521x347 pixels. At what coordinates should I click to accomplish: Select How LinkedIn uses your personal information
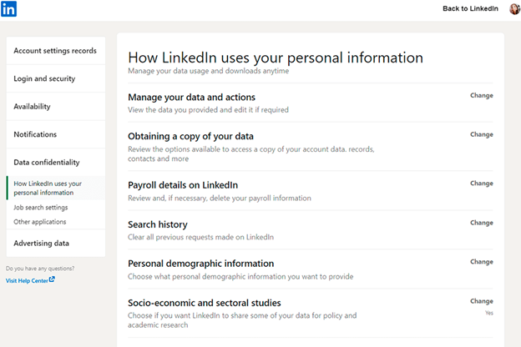pyautogui.click(x=48, y=188)
